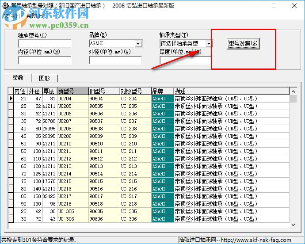Click the skf-nsk-fag.com status bar link
This screenshot has height=244, width=305.
[235, 240]
